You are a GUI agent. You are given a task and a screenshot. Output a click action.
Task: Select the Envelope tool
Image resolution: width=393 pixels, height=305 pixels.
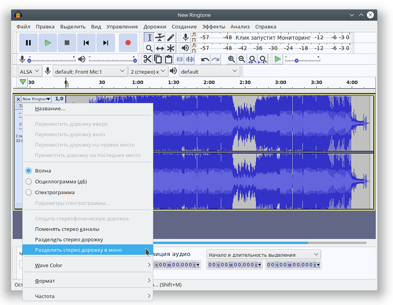pos(160,37)
